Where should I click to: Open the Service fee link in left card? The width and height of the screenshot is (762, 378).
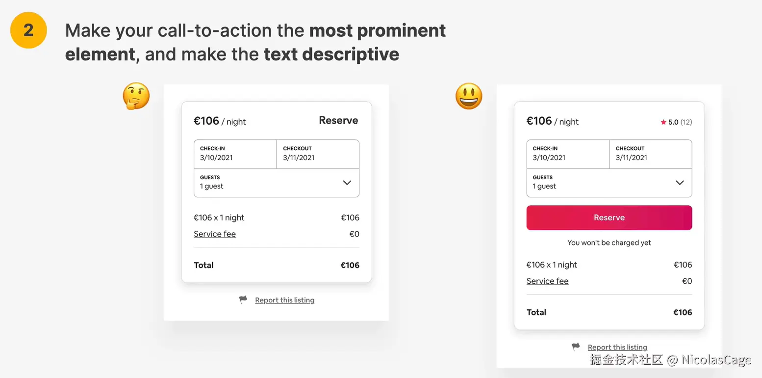point(215,234)
